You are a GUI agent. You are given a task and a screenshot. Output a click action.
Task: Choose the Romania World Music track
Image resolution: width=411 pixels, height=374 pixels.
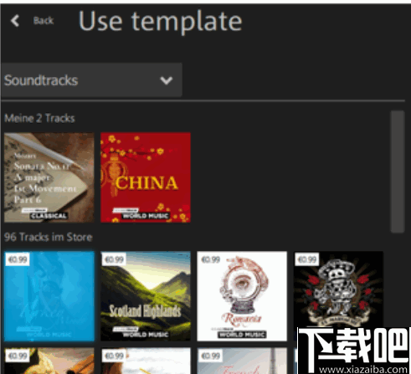(242, 296)
